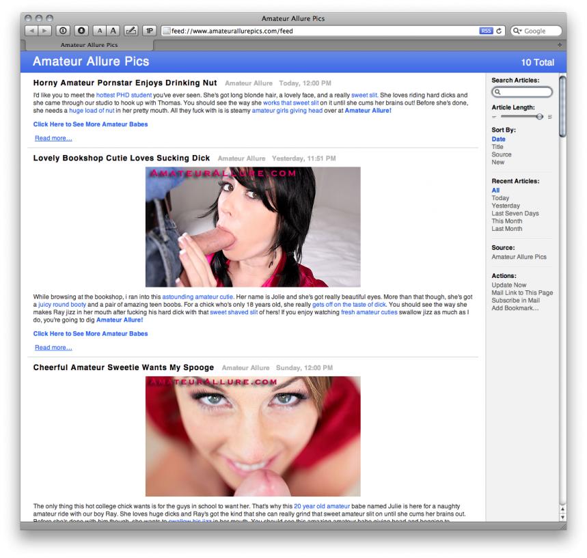Click the Article Length slider handle
This screenshot has width=587, height=558.
point(540,117)
